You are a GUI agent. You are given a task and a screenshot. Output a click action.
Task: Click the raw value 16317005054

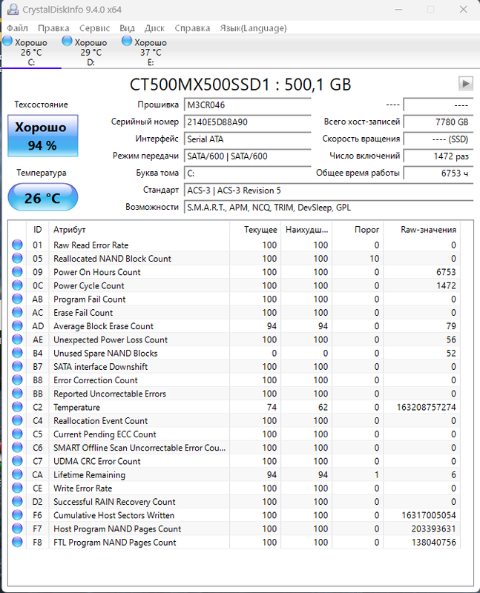tap(429, 515)
